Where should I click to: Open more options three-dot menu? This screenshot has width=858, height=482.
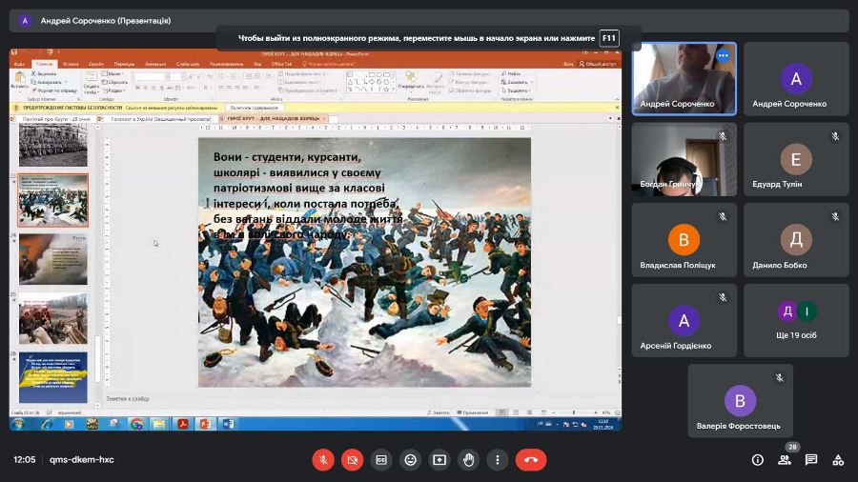(x=497, y=459)
